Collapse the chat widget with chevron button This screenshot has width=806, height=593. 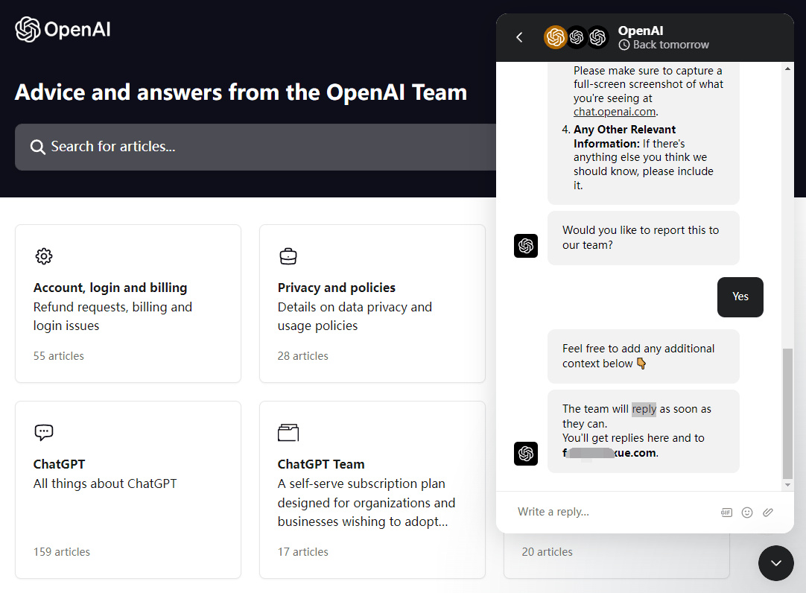tap(776, 563)
